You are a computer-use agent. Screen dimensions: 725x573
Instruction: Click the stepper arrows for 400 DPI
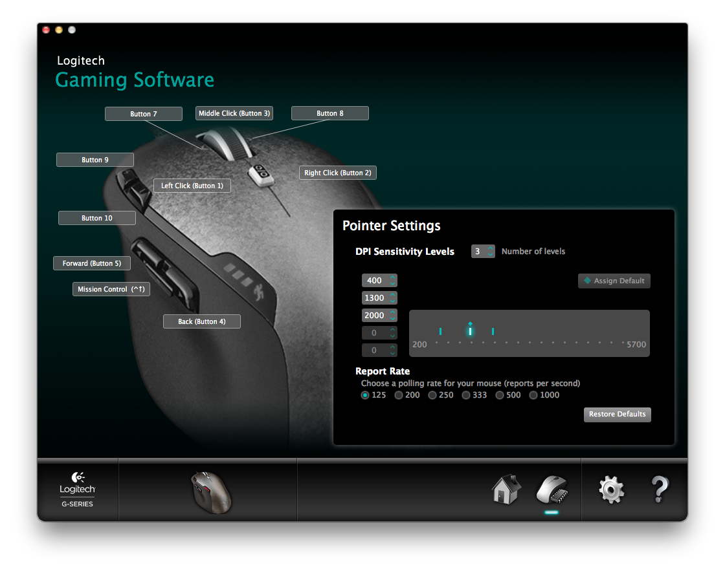coord(392,281)
